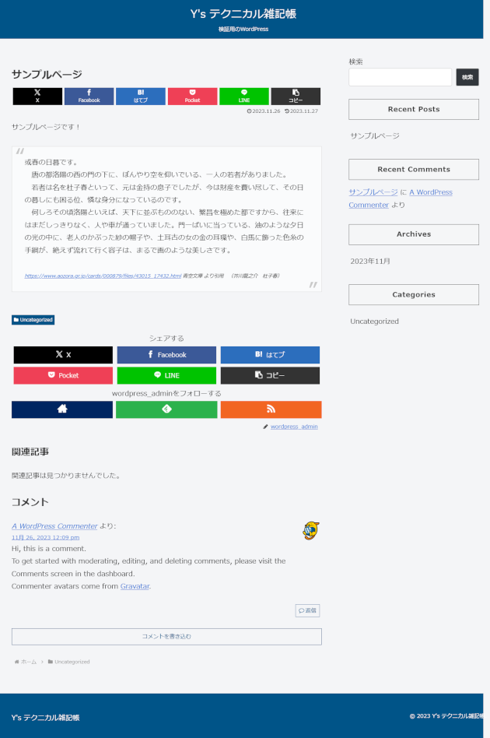Click the 返信 reply button on the comment
490x738 pixels.
(307, 610)
